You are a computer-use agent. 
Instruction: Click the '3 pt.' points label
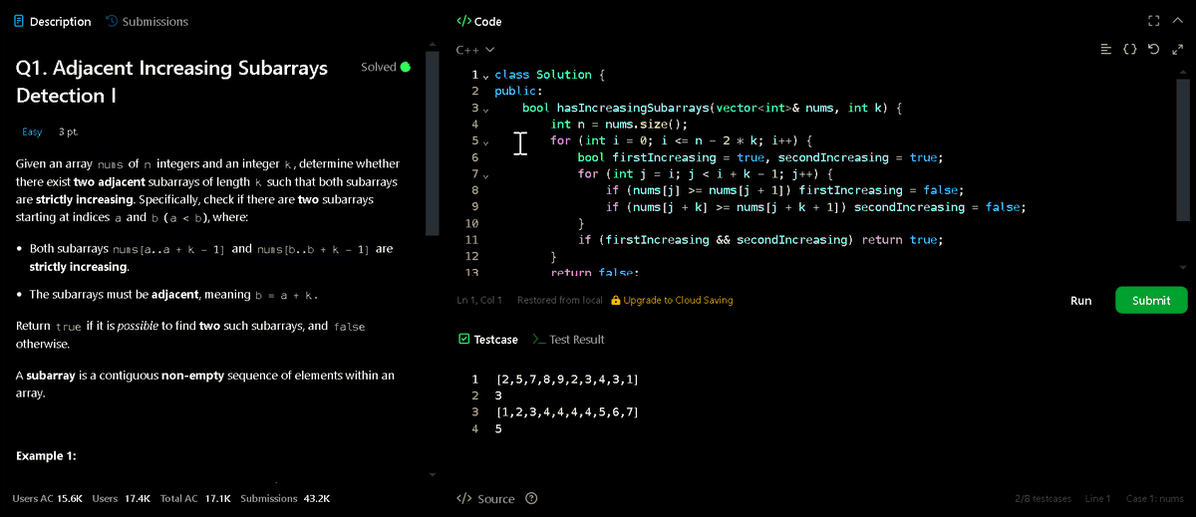tap(69, 131)
